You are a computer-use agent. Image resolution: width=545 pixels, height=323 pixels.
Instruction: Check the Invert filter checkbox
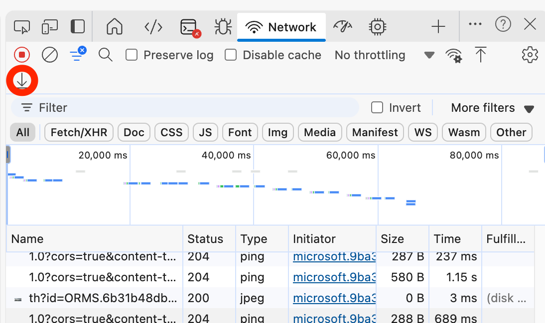(378, 108)
